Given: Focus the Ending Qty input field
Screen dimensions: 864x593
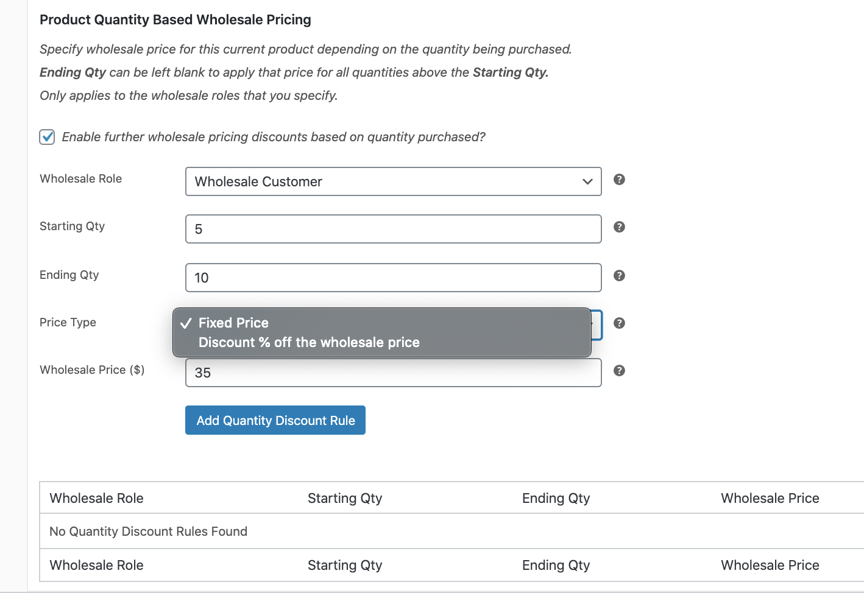Looking at the screenshot, I should pos(393,278).
